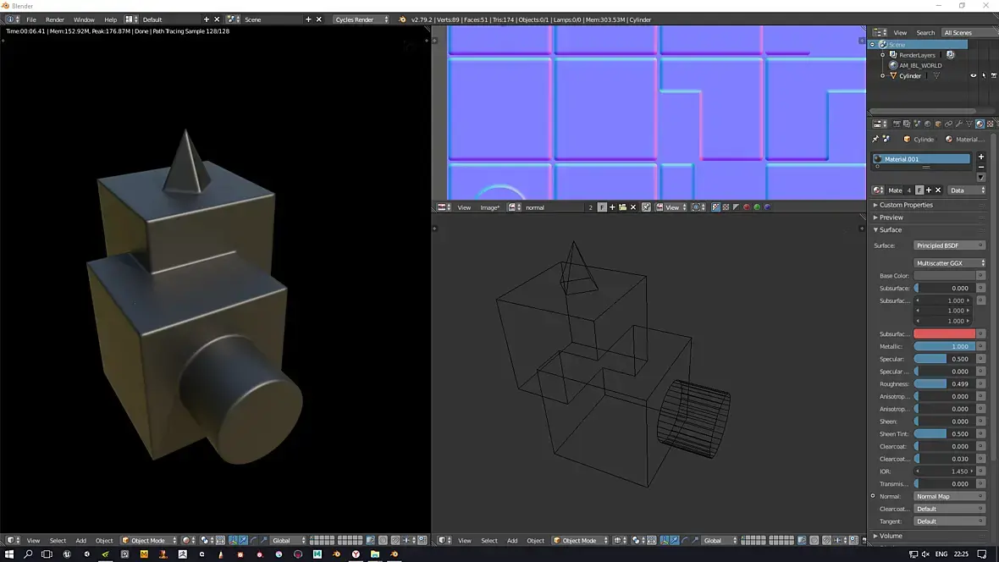The height and width of the screenshot is (562, 999).
Task: Click the pin icon in image editor
Action: click(x=646, y=207)
